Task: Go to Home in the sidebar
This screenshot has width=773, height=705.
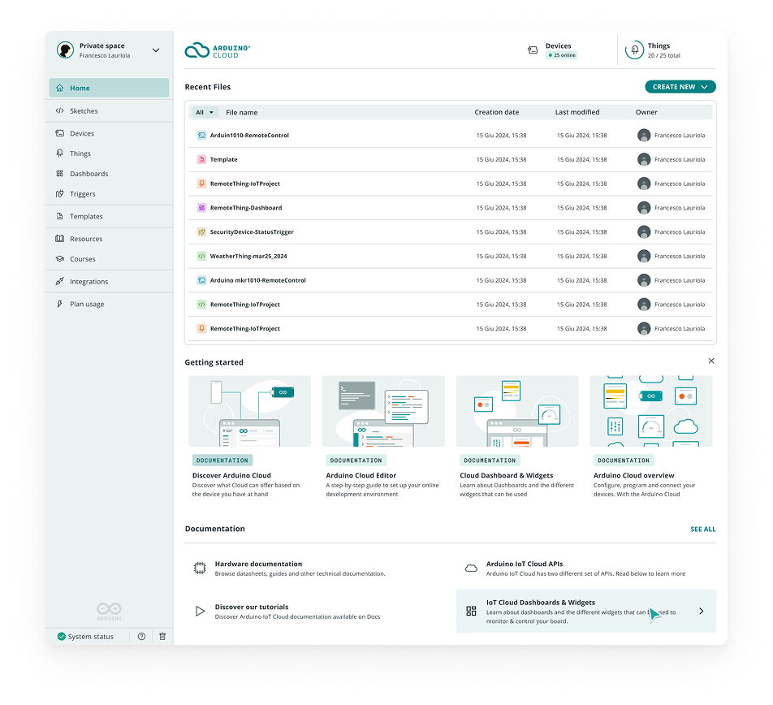Action: pyautogui.click(x=109, y=88)
